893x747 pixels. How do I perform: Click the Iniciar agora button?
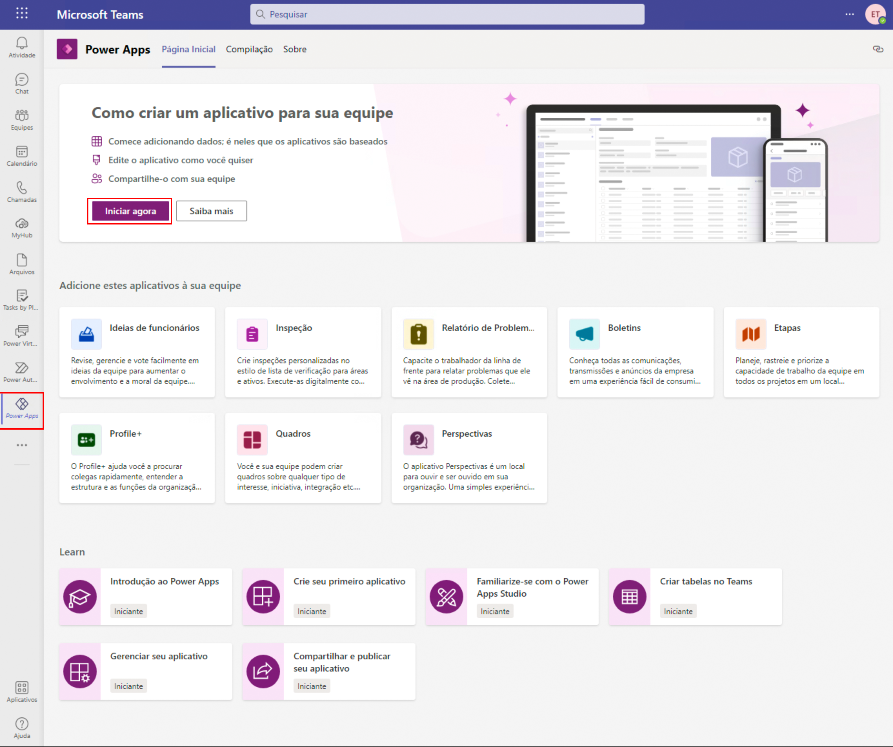(x=130, y=211)
